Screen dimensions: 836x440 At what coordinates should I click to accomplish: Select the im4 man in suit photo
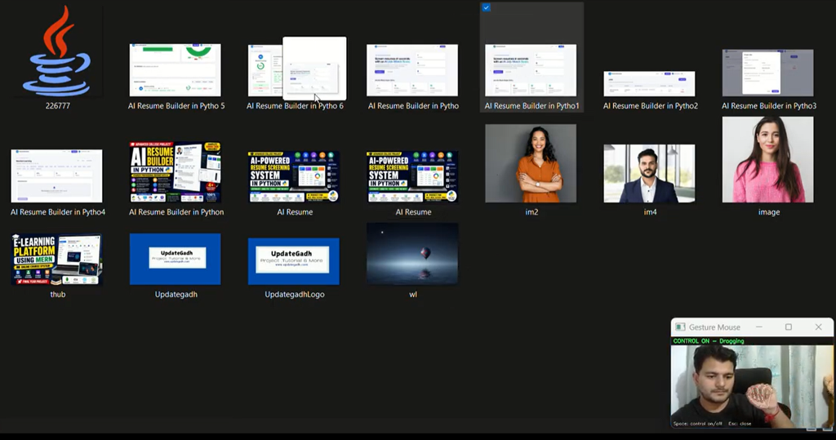649,173
